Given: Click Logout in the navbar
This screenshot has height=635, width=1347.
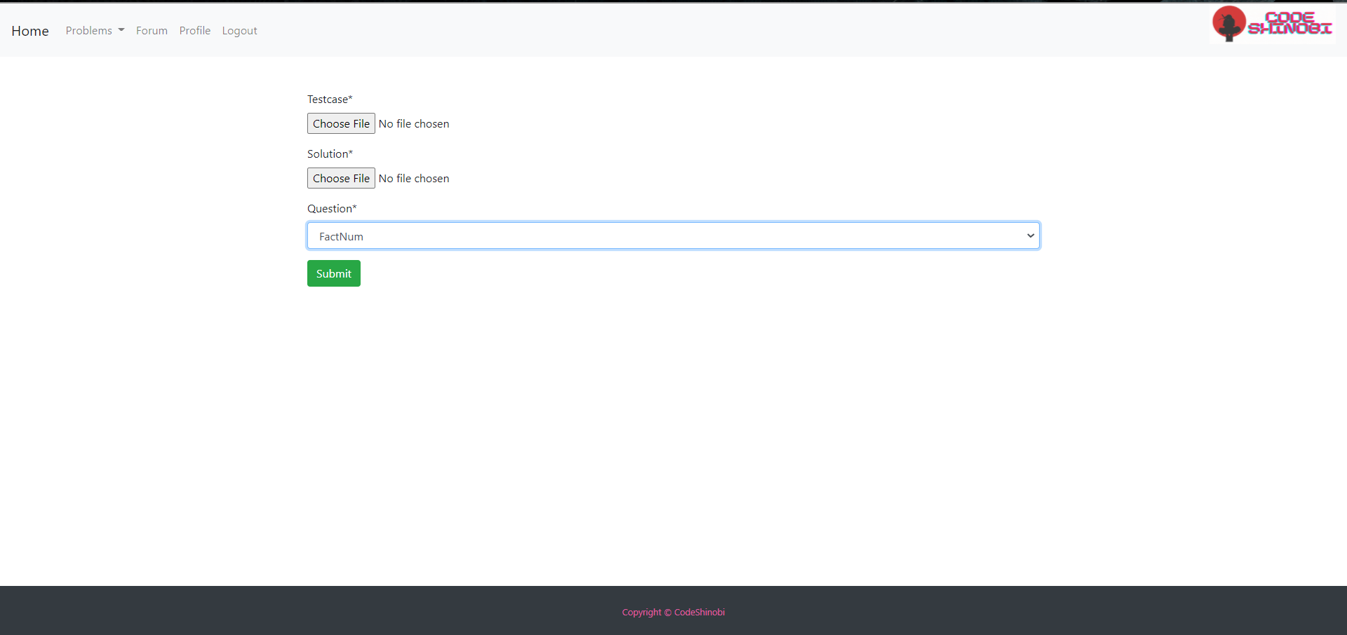Looking at the screenshot, I should coord(239,30).
